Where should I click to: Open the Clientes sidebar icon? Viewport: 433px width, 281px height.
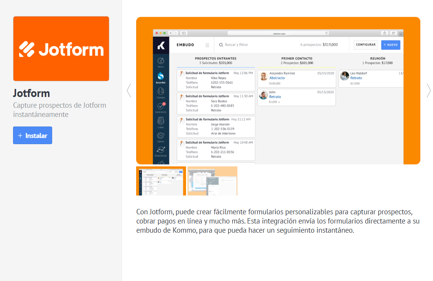coord(161,92)
